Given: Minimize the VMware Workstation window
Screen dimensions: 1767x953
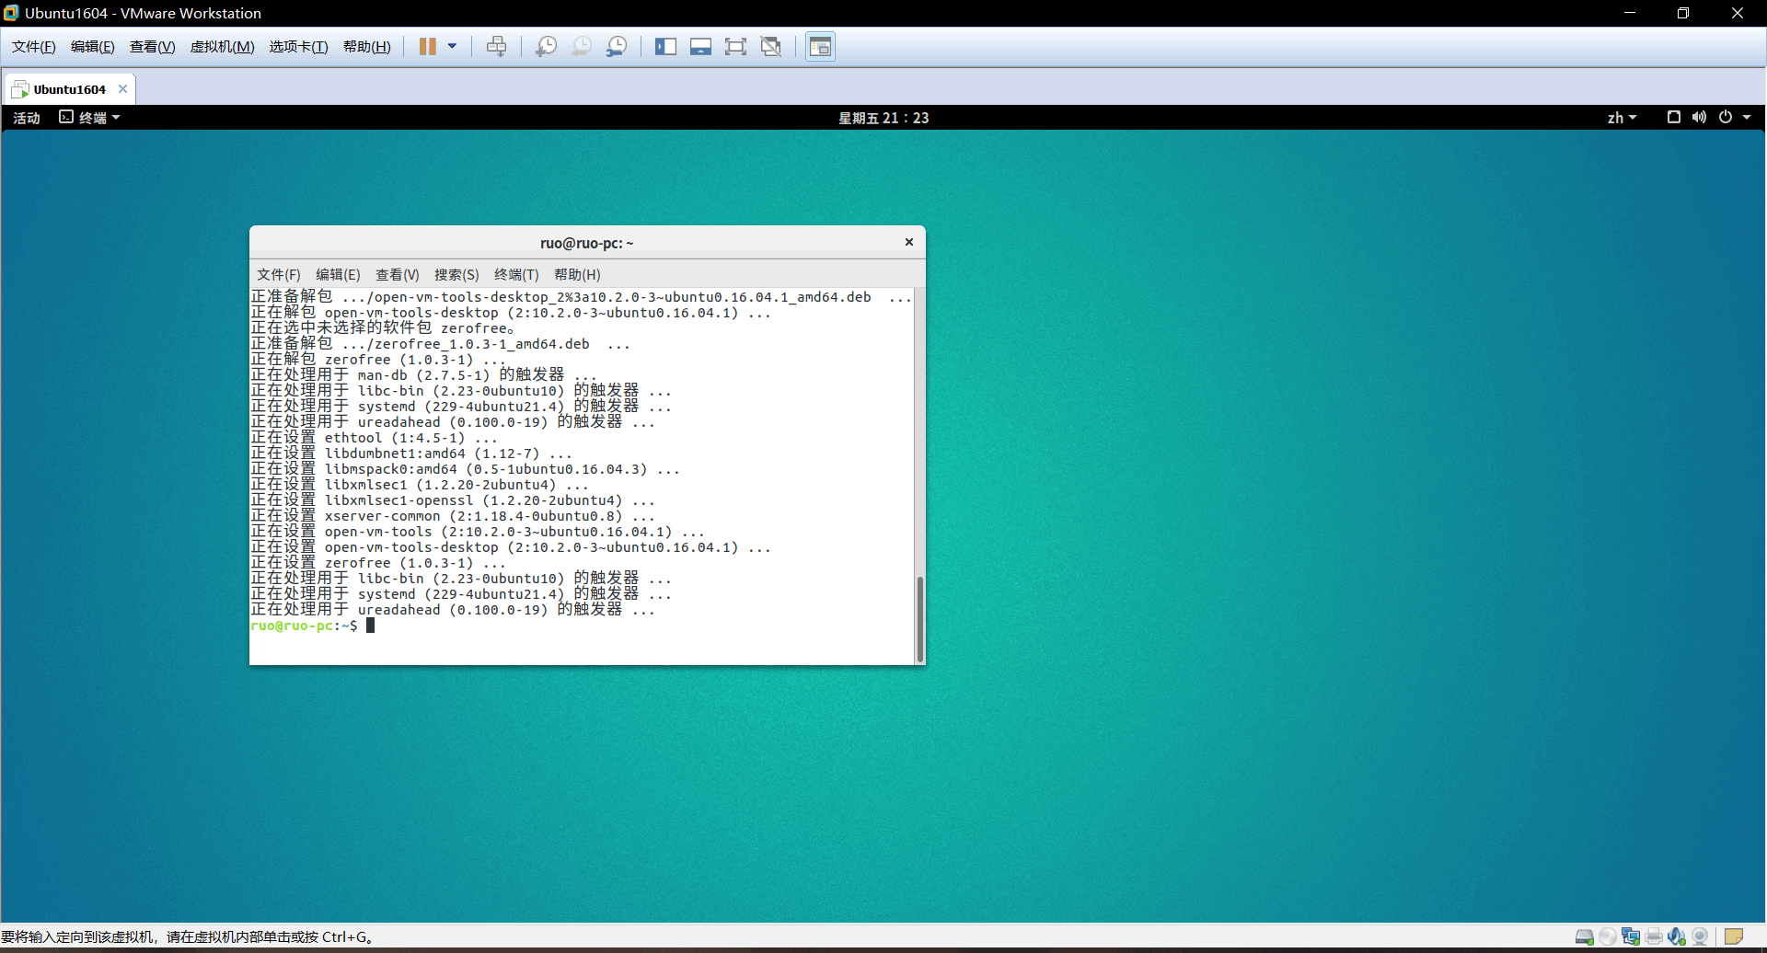Looking at the screenshot, I should click(1630, 13).
